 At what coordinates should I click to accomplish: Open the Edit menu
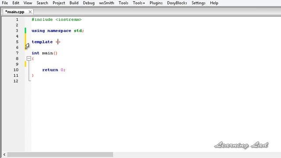(16, 3)
